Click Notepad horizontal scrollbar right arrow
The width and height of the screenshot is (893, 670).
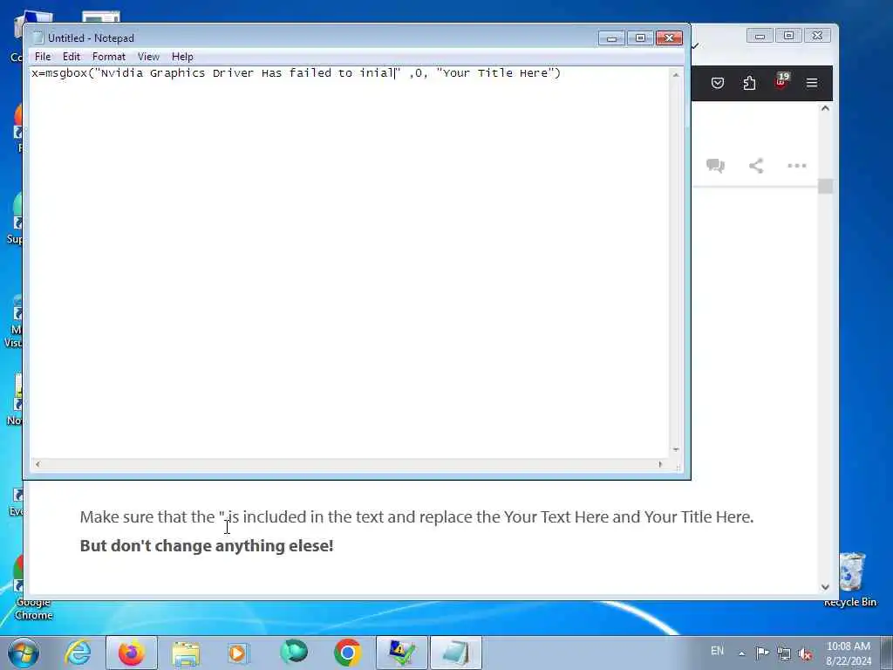661,464
